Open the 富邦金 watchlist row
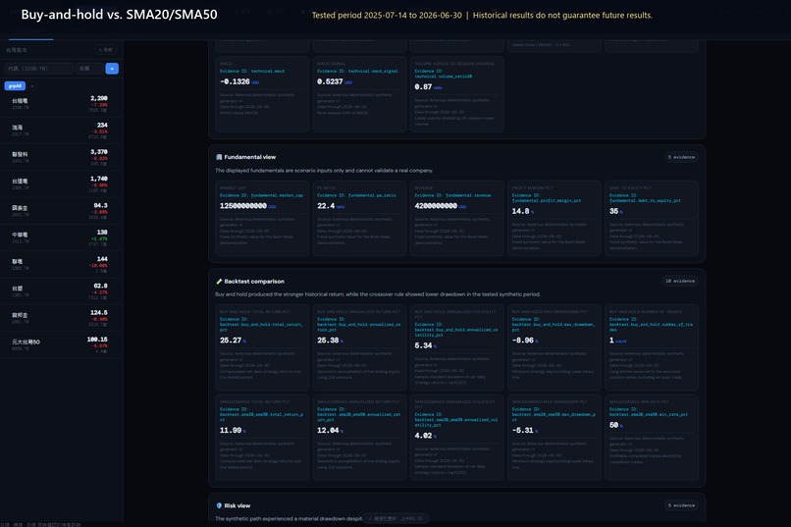Image resolution: width=791 pixels, height=527 pixels. (x=61, y=317)
